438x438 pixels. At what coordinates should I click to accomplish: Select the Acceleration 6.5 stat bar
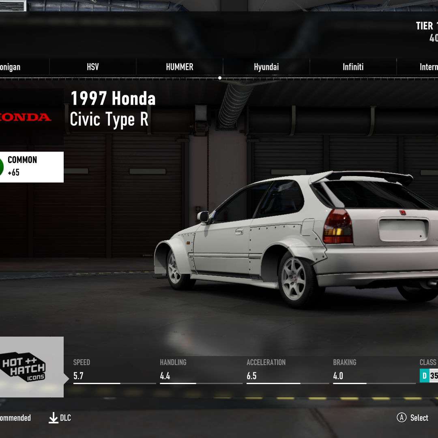click(288, 383)
